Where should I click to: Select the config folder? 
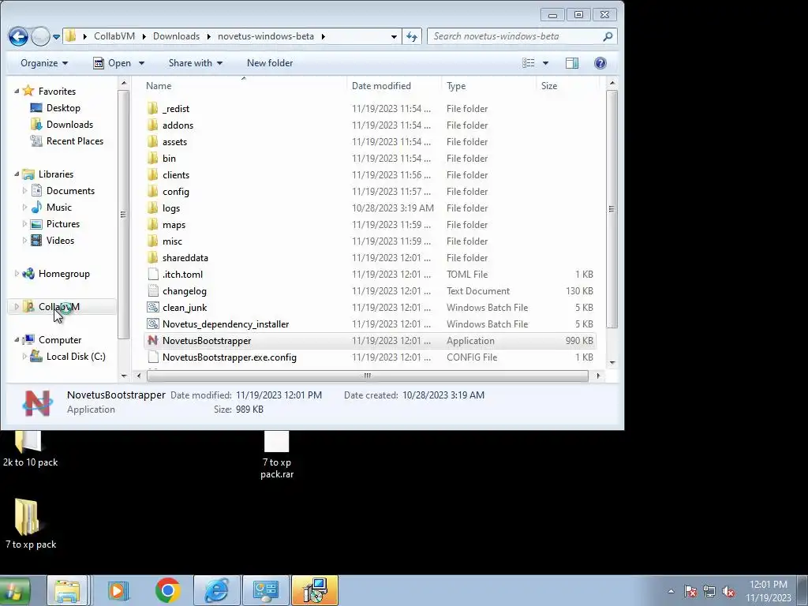click(x=176, y=192)
